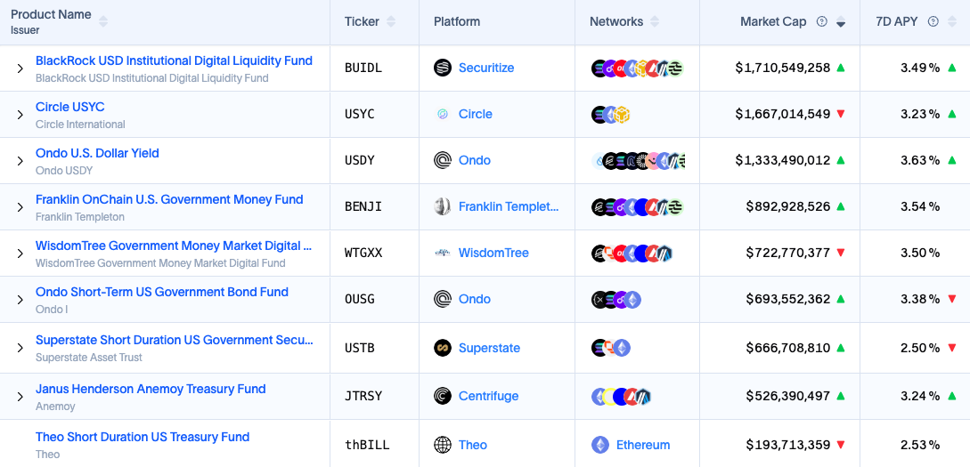Click the WisdomTree platform logo icon
Viewport: 970px width, 467px height.
[x=443, y=253]
